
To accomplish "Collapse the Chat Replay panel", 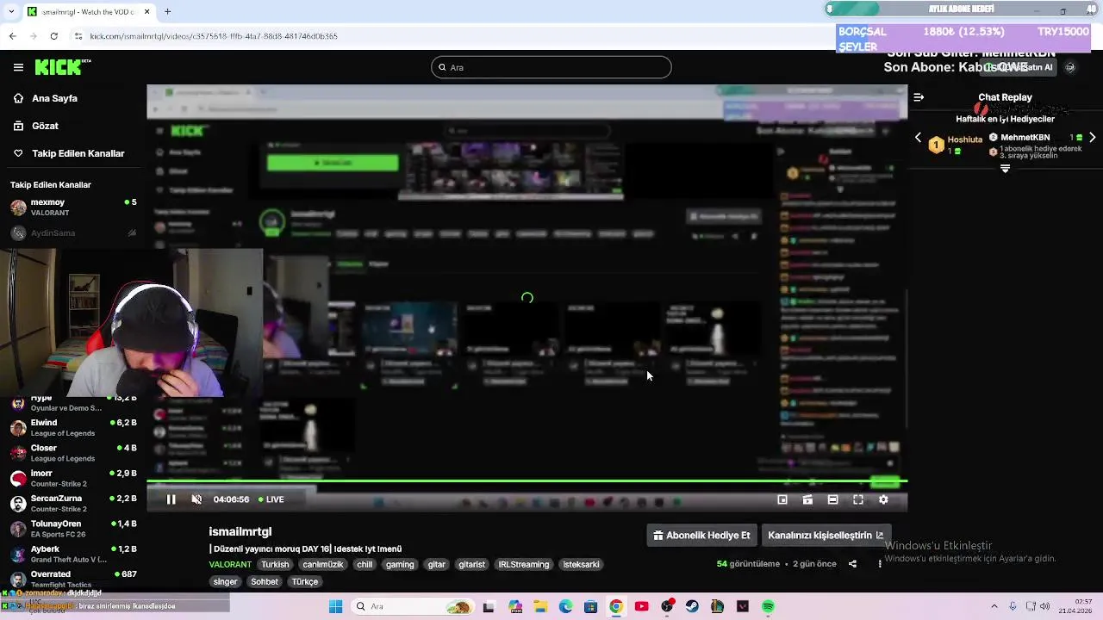I will (919, 97).
